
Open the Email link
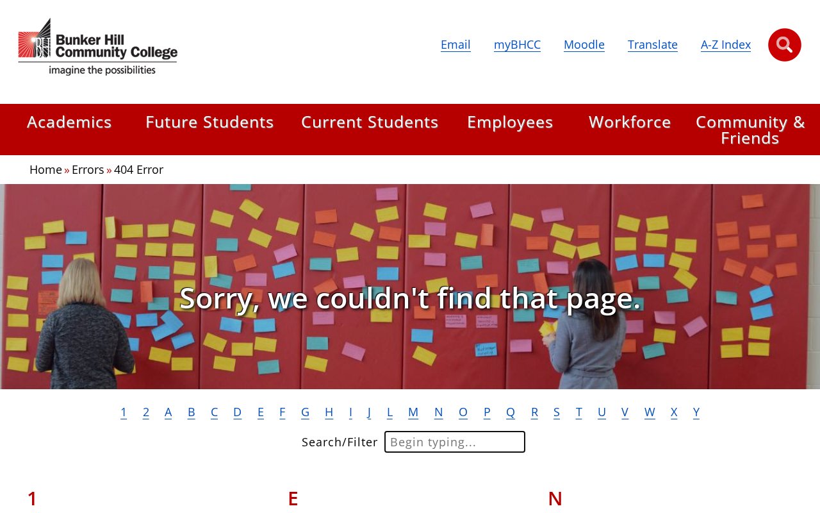pos(455,45)
